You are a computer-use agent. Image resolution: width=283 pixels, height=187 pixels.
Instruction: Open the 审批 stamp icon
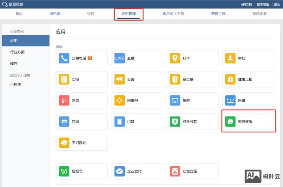[x=230, y=58]
